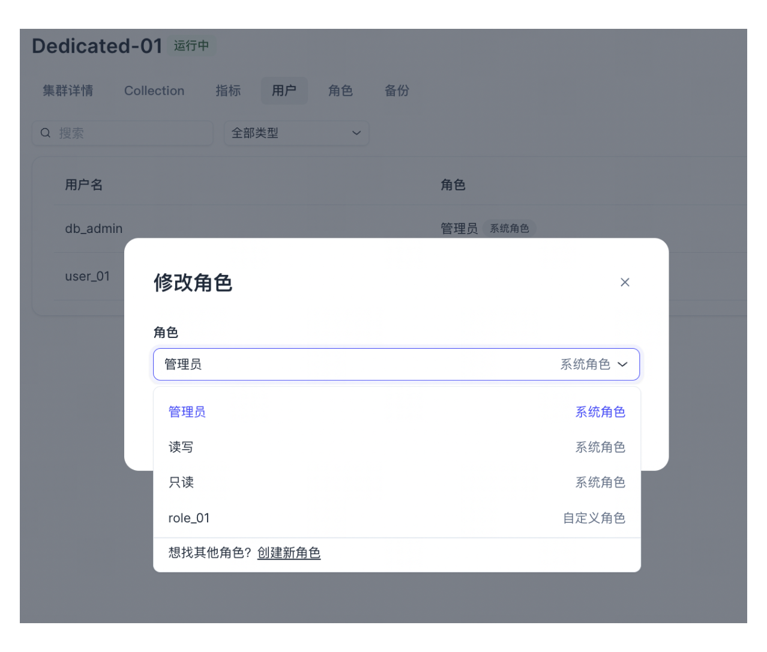The image size is (767, 652).
Task: Click the 创建新角色 link
Action: coord(289,553)
